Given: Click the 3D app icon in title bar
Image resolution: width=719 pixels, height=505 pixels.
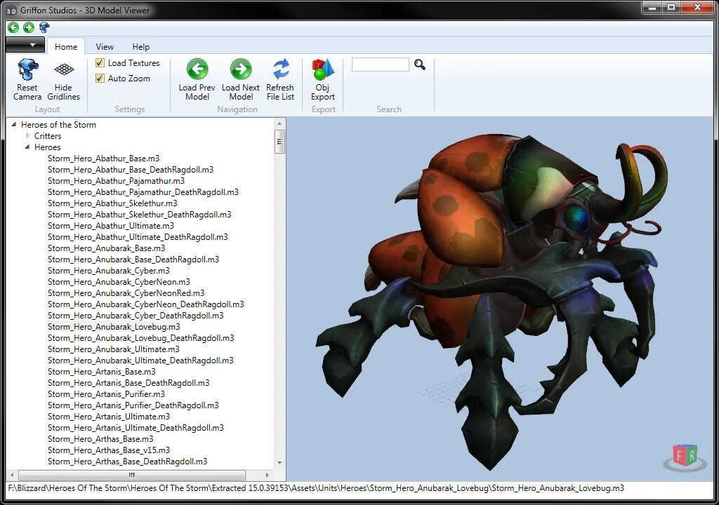Looking at the screenshot, I should 11,11.
